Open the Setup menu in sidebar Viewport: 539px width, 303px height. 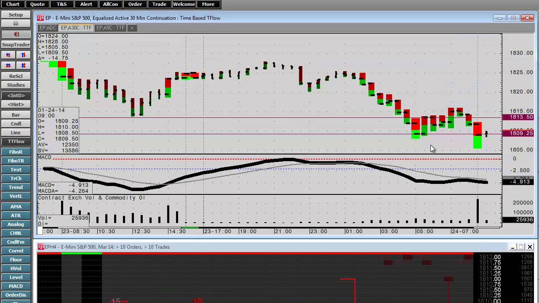pos(16,15)
